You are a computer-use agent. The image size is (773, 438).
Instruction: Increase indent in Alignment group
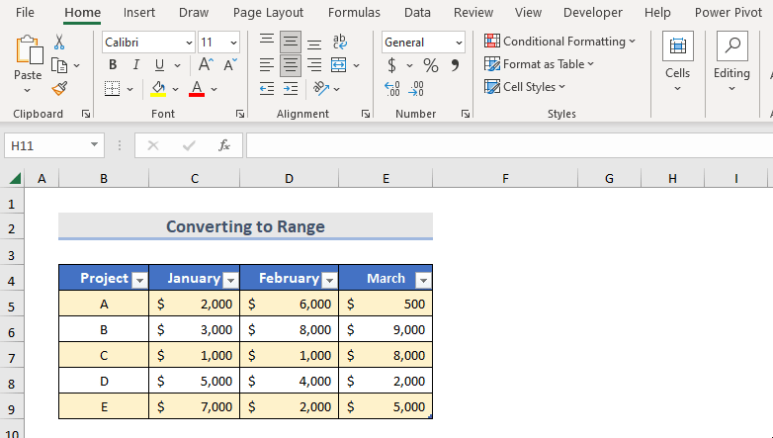(x=291, y=89)
